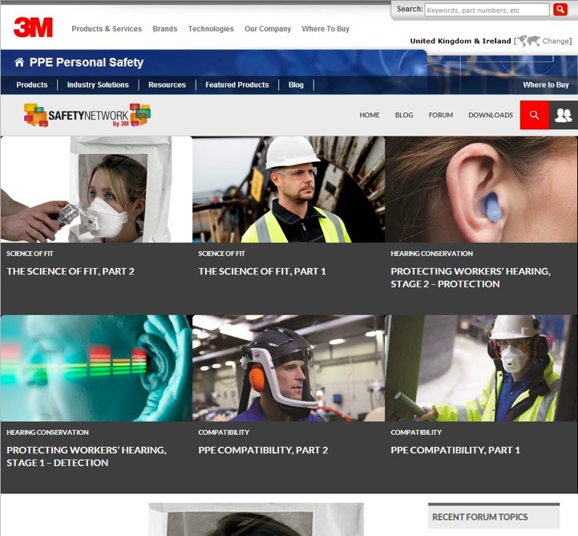The width and height of the screenshot is (578, 536).
Task: Select Blog in blue navigation bar
Action: [296, 85]
